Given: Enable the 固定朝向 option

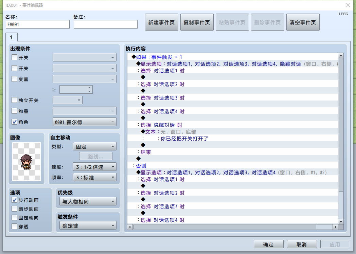Looking at the screenshot, I should point(14,218).
